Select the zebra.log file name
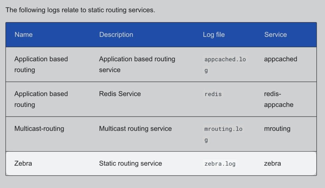 click(x=220, y=164)
